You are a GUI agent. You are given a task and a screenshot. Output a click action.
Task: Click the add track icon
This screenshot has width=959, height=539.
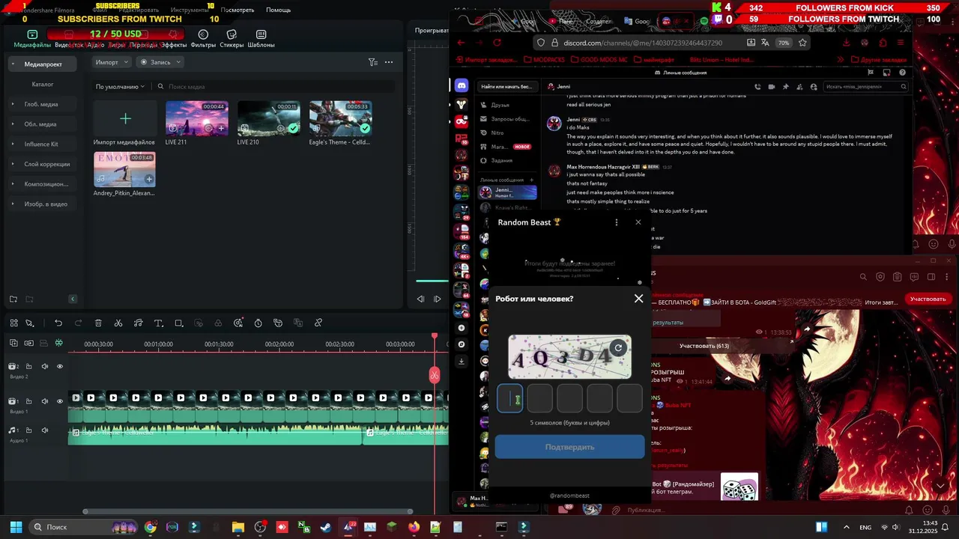pos(13,343)
